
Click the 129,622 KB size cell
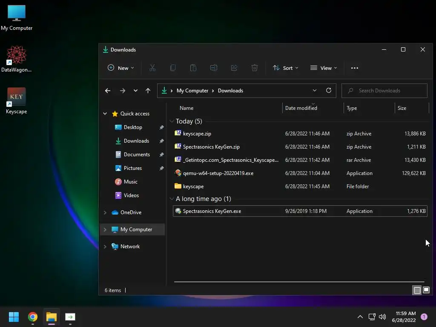click(414, 173)
